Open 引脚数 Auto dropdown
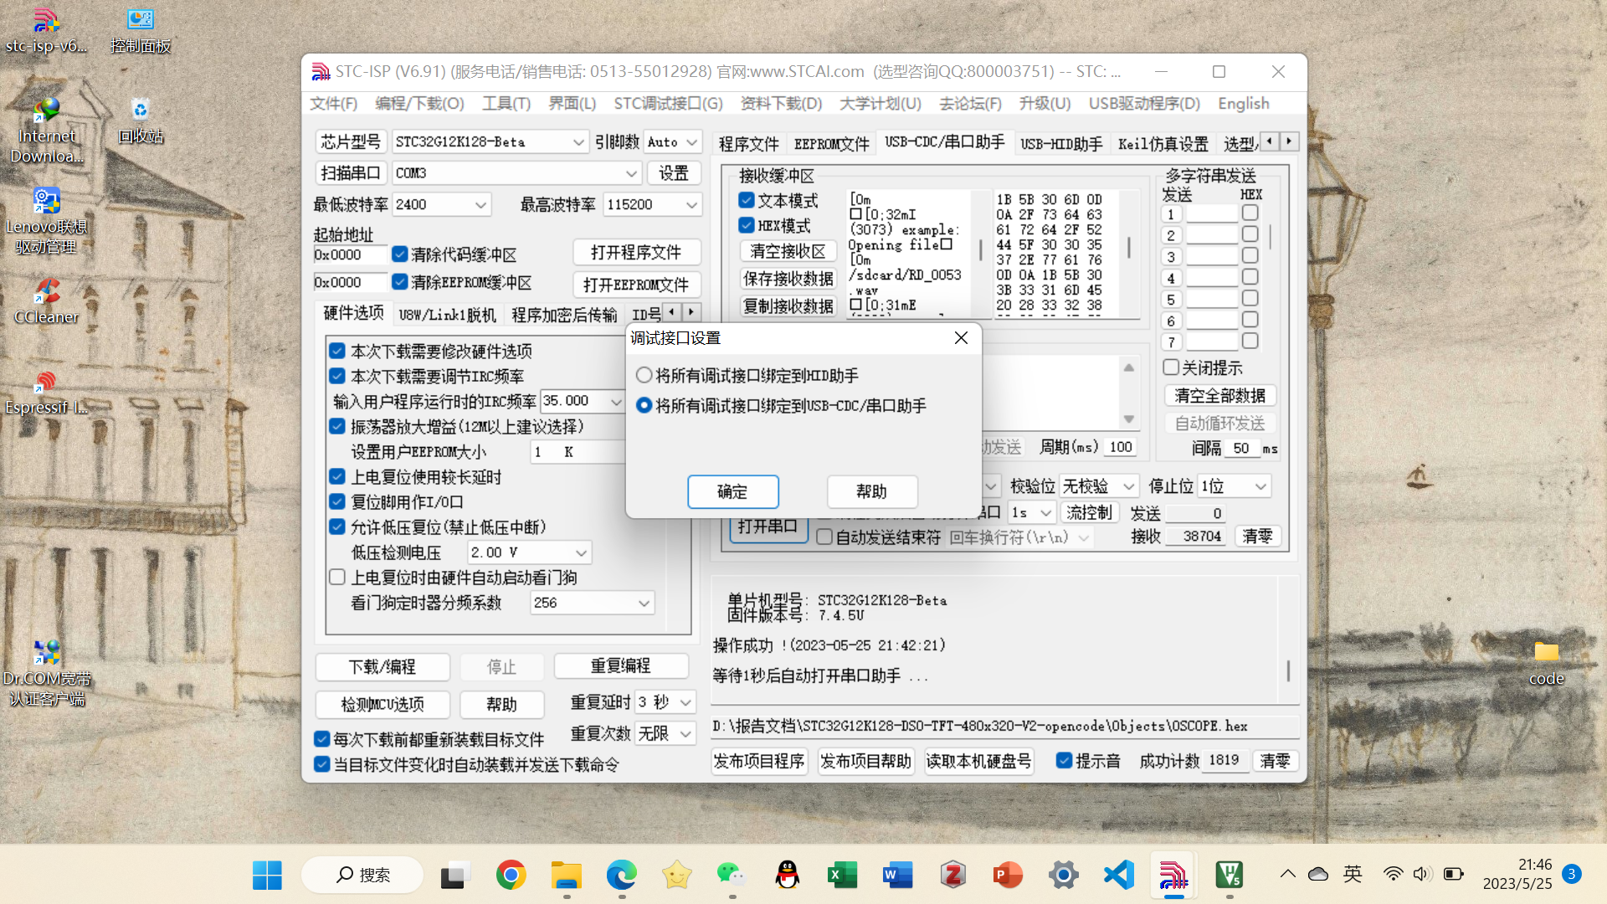 point(673,141)
